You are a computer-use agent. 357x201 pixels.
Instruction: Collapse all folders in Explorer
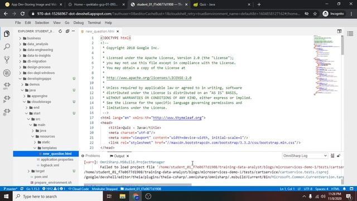pyautogui.click(x=67, y=31)
